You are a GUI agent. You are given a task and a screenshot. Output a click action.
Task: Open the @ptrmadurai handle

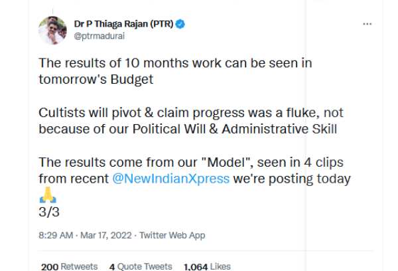click(98, 37)
